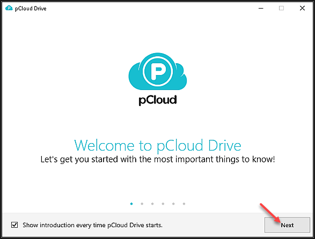Click the pCloud Drive title bar icon
The width and height of the screenshot is (315, 239).
click(x=9, y=8)
